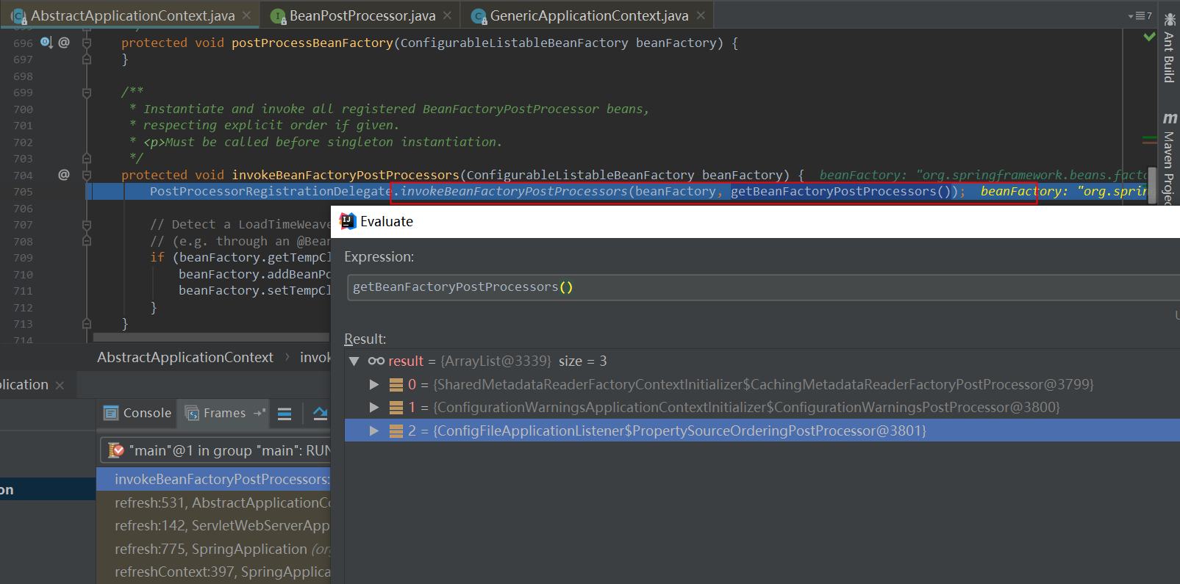
Task: Click the green inspection checkmark icon
Action: [x=1149, y=36]
